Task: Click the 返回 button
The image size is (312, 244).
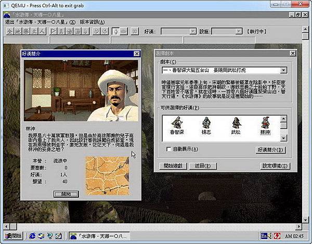Action: coord(203,166)
